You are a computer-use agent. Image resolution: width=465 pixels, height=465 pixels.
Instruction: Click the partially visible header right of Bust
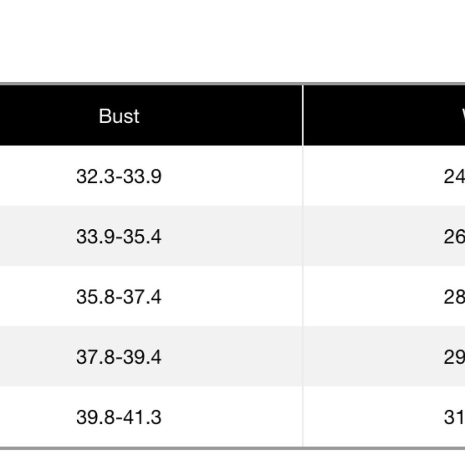click(x=462, y=115)
